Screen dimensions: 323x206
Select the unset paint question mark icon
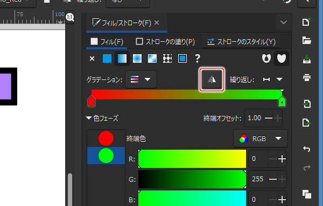[198, 58]
